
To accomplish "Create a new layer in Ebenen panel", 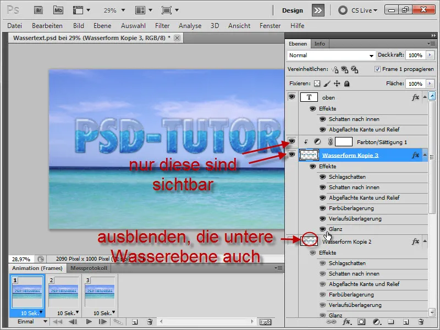I will pyautogui.click(x=406, y=322).
